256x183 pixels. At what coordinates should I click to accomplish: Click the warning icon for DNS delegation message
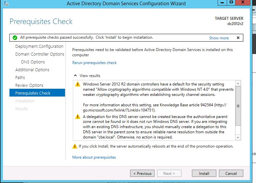78,117
